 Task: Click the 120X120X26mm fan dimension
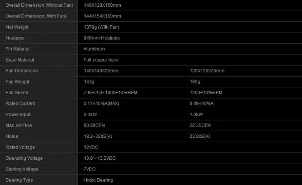[x=207, y=71]
